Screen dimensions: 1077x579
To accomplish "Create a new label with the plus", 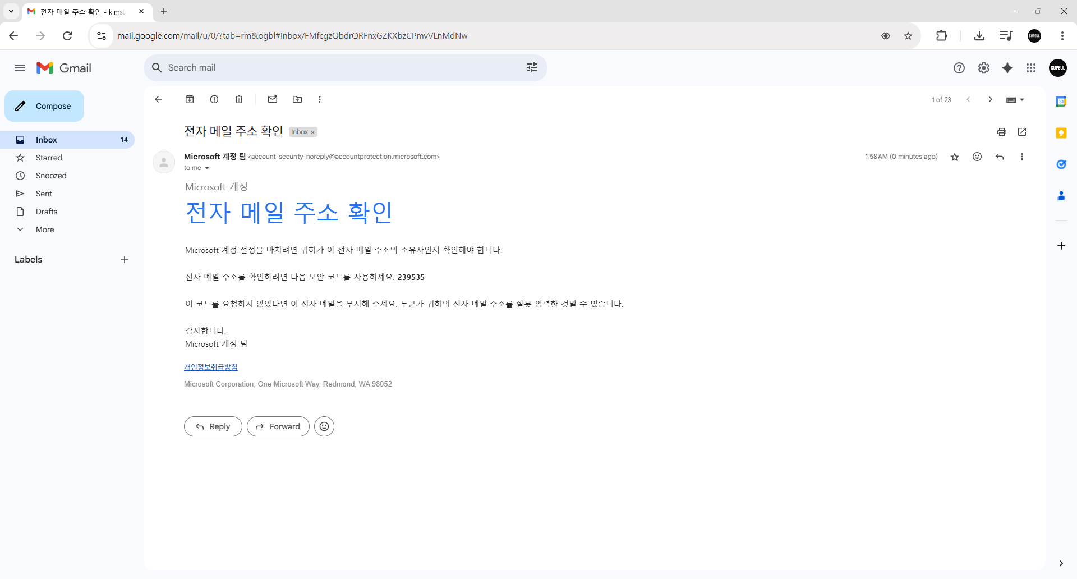I will pyautogui.click(x=125, y=260).
